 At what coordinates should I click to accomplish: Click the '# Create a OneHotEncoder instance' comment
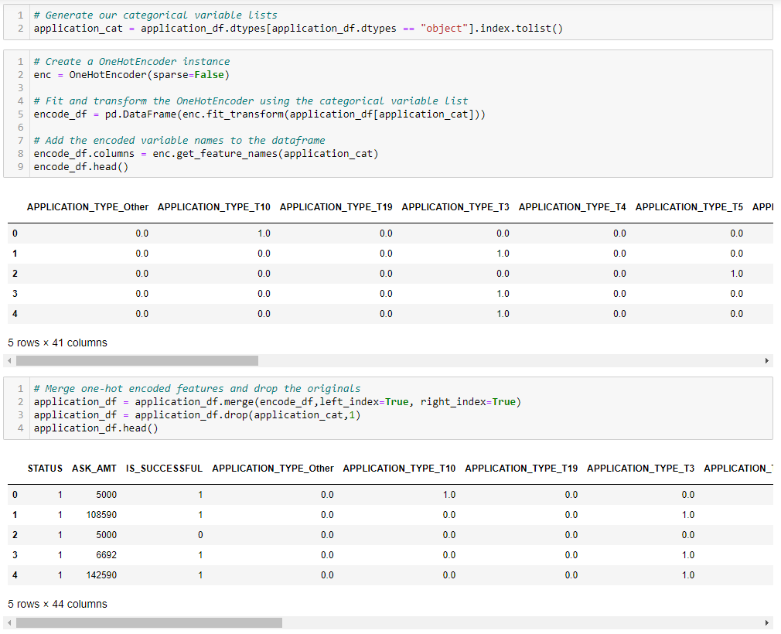click(131, 62)
